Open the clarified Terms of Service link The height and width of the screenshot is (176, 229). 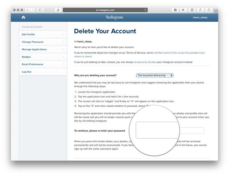pos(179,53)
